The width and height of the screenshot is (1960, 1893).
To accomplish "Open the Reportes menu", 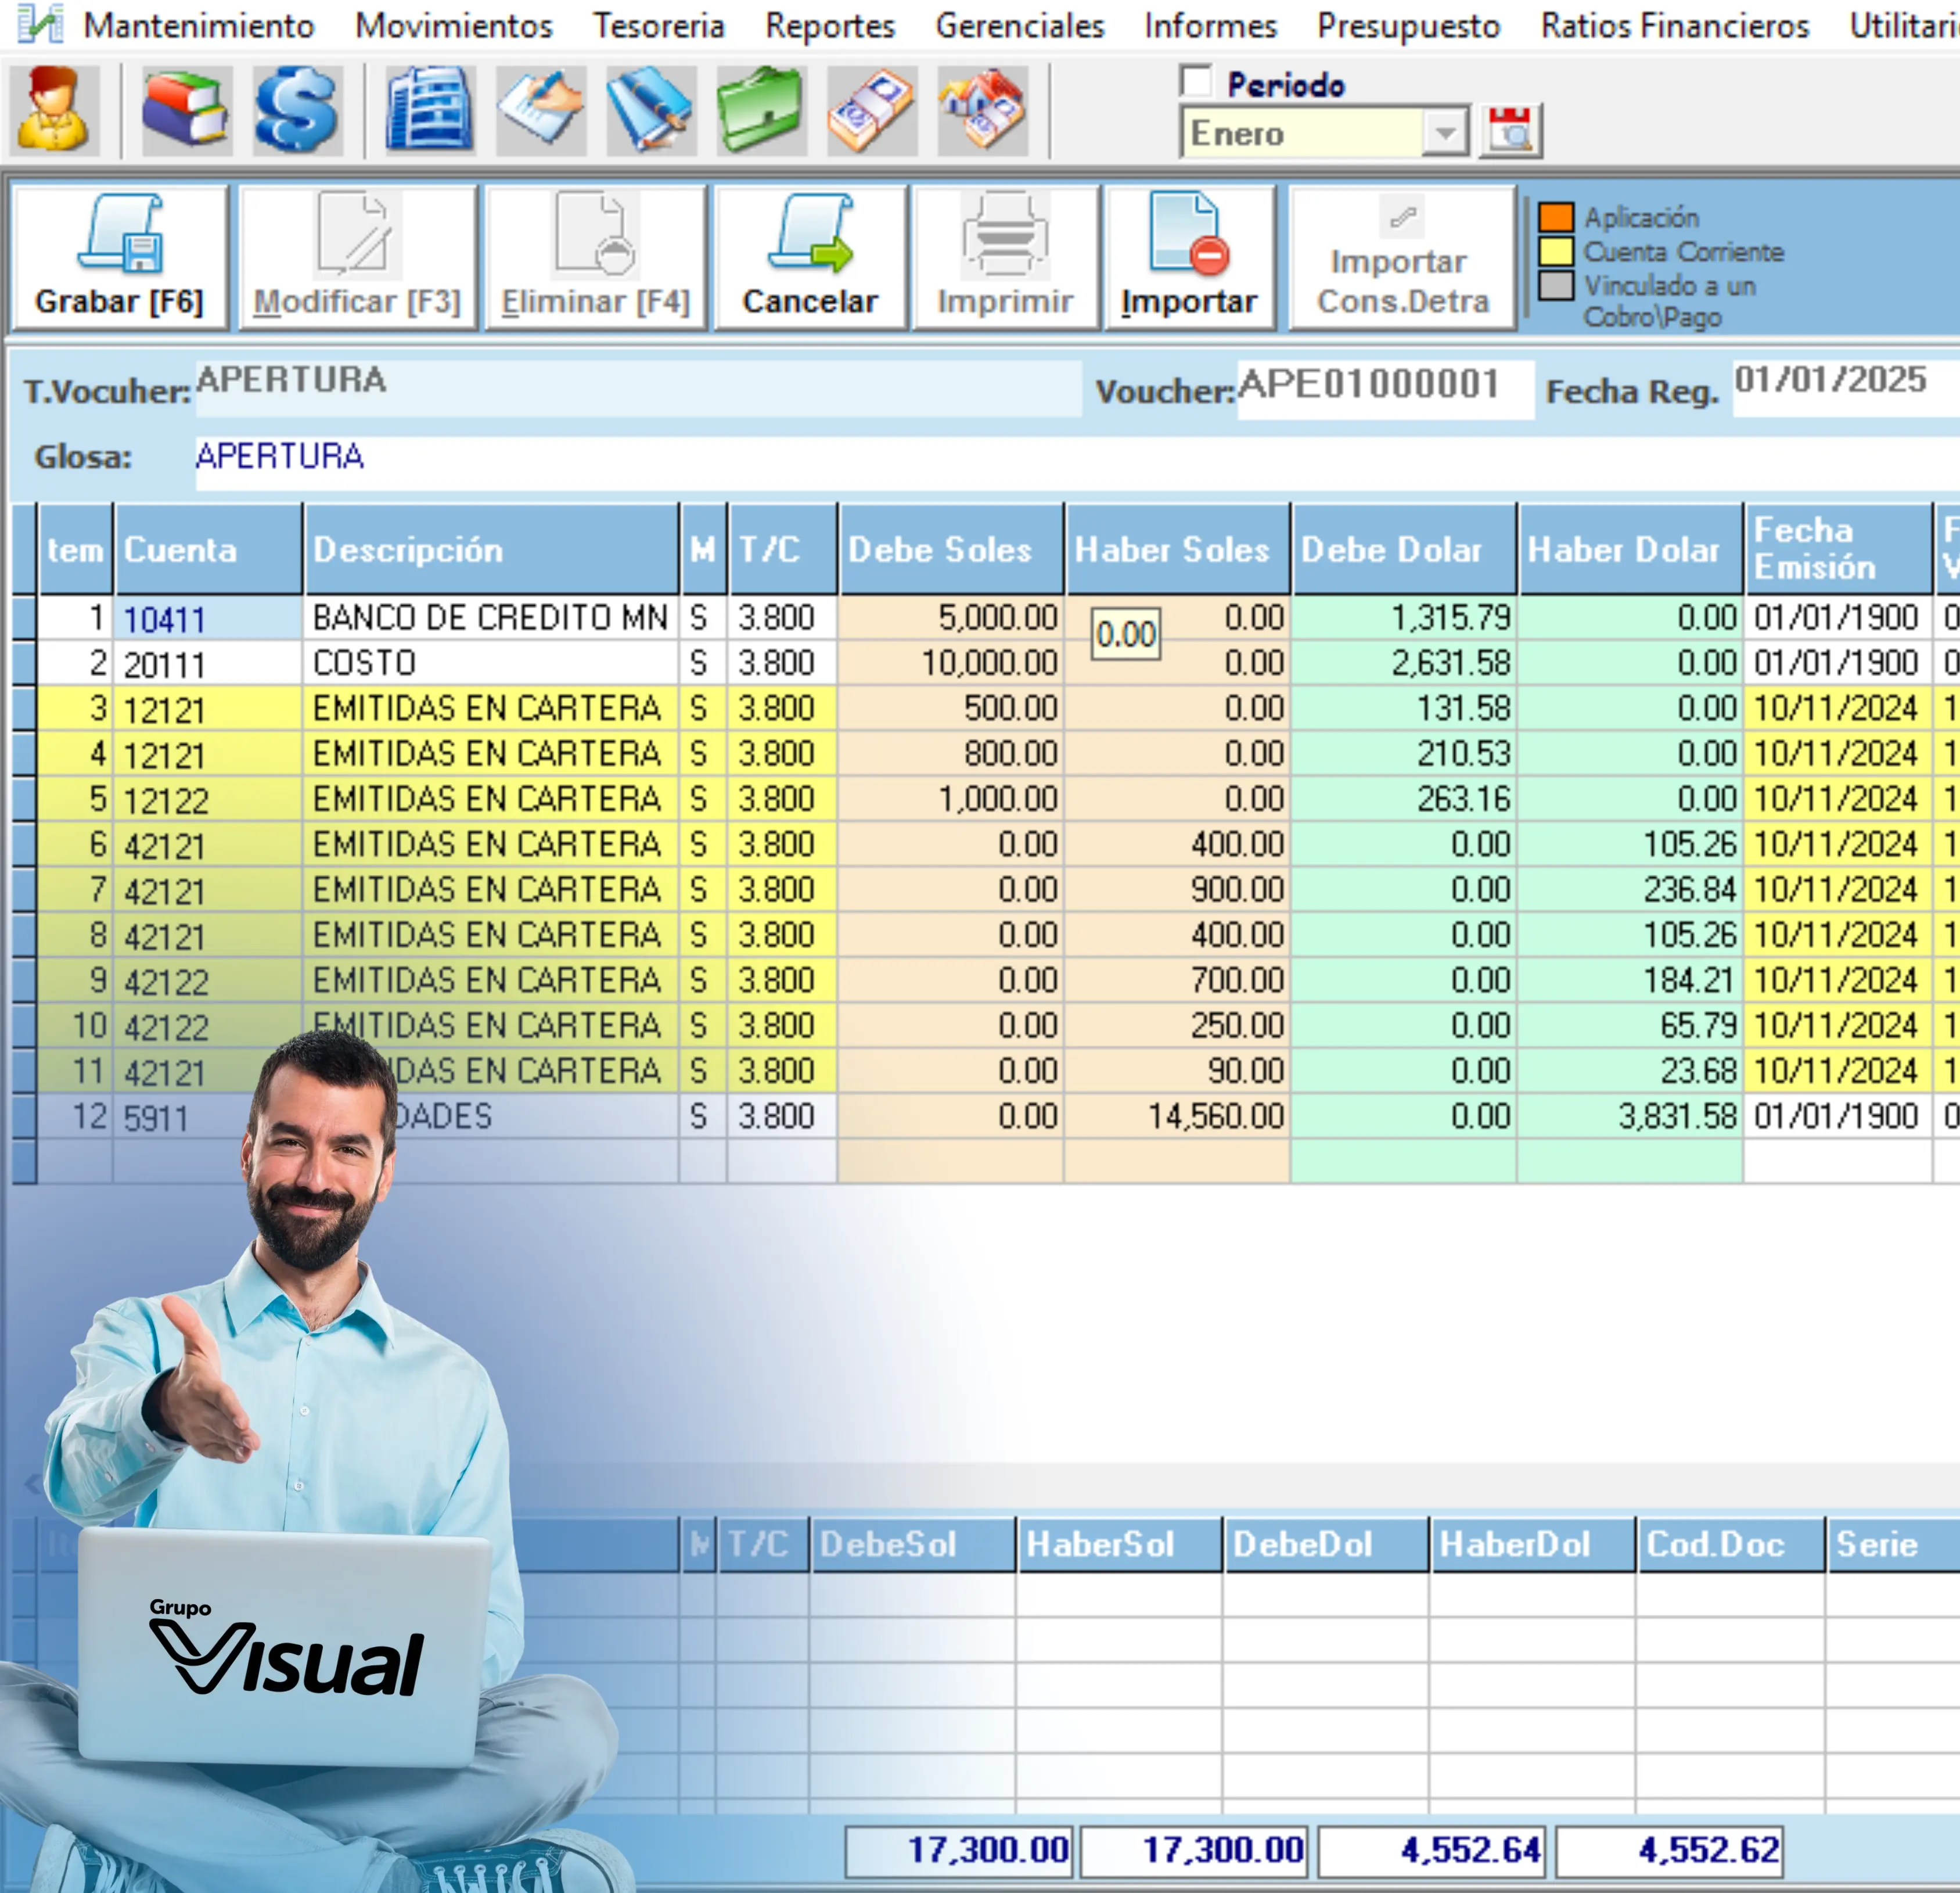I will click(829, 26).
